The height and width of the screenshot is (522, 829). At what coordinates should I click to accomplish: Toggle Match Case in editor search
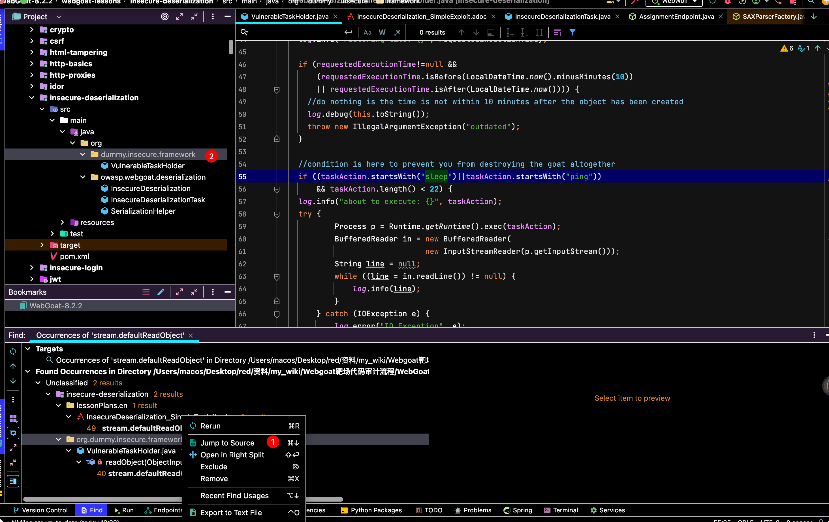[x=367, y=32]
